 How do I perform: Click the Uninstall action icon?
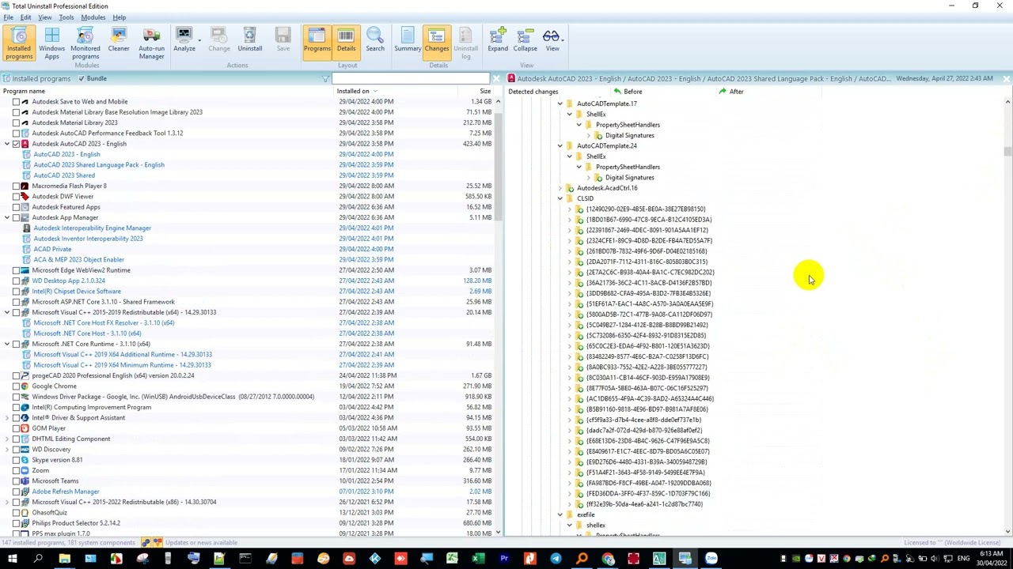249,40
